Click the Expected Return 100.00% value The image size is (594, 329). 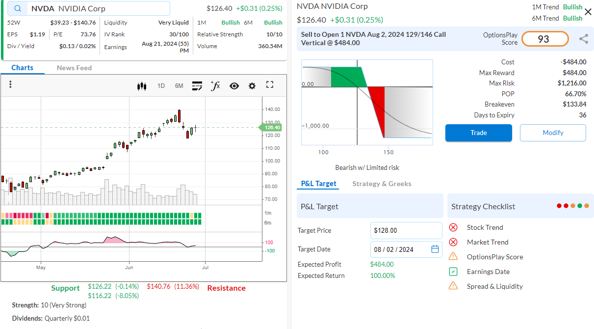point(383,275)
